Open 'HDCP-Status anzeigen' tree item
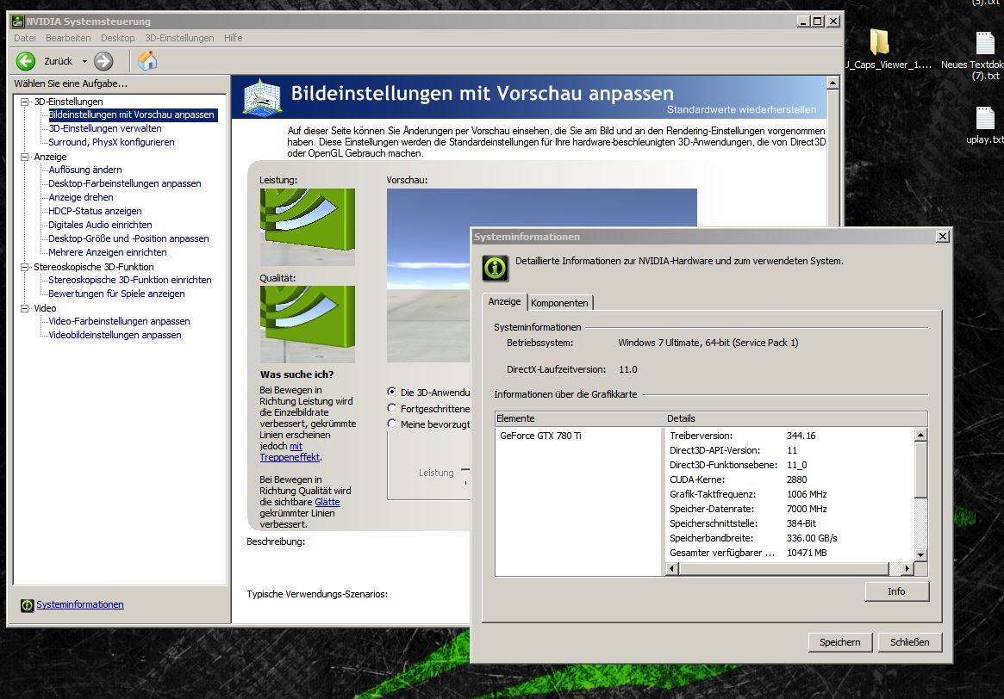 point(96,211)
